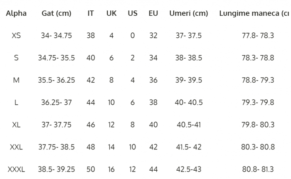Select the L size row label

pyautogui.click(x=16, y=102)
